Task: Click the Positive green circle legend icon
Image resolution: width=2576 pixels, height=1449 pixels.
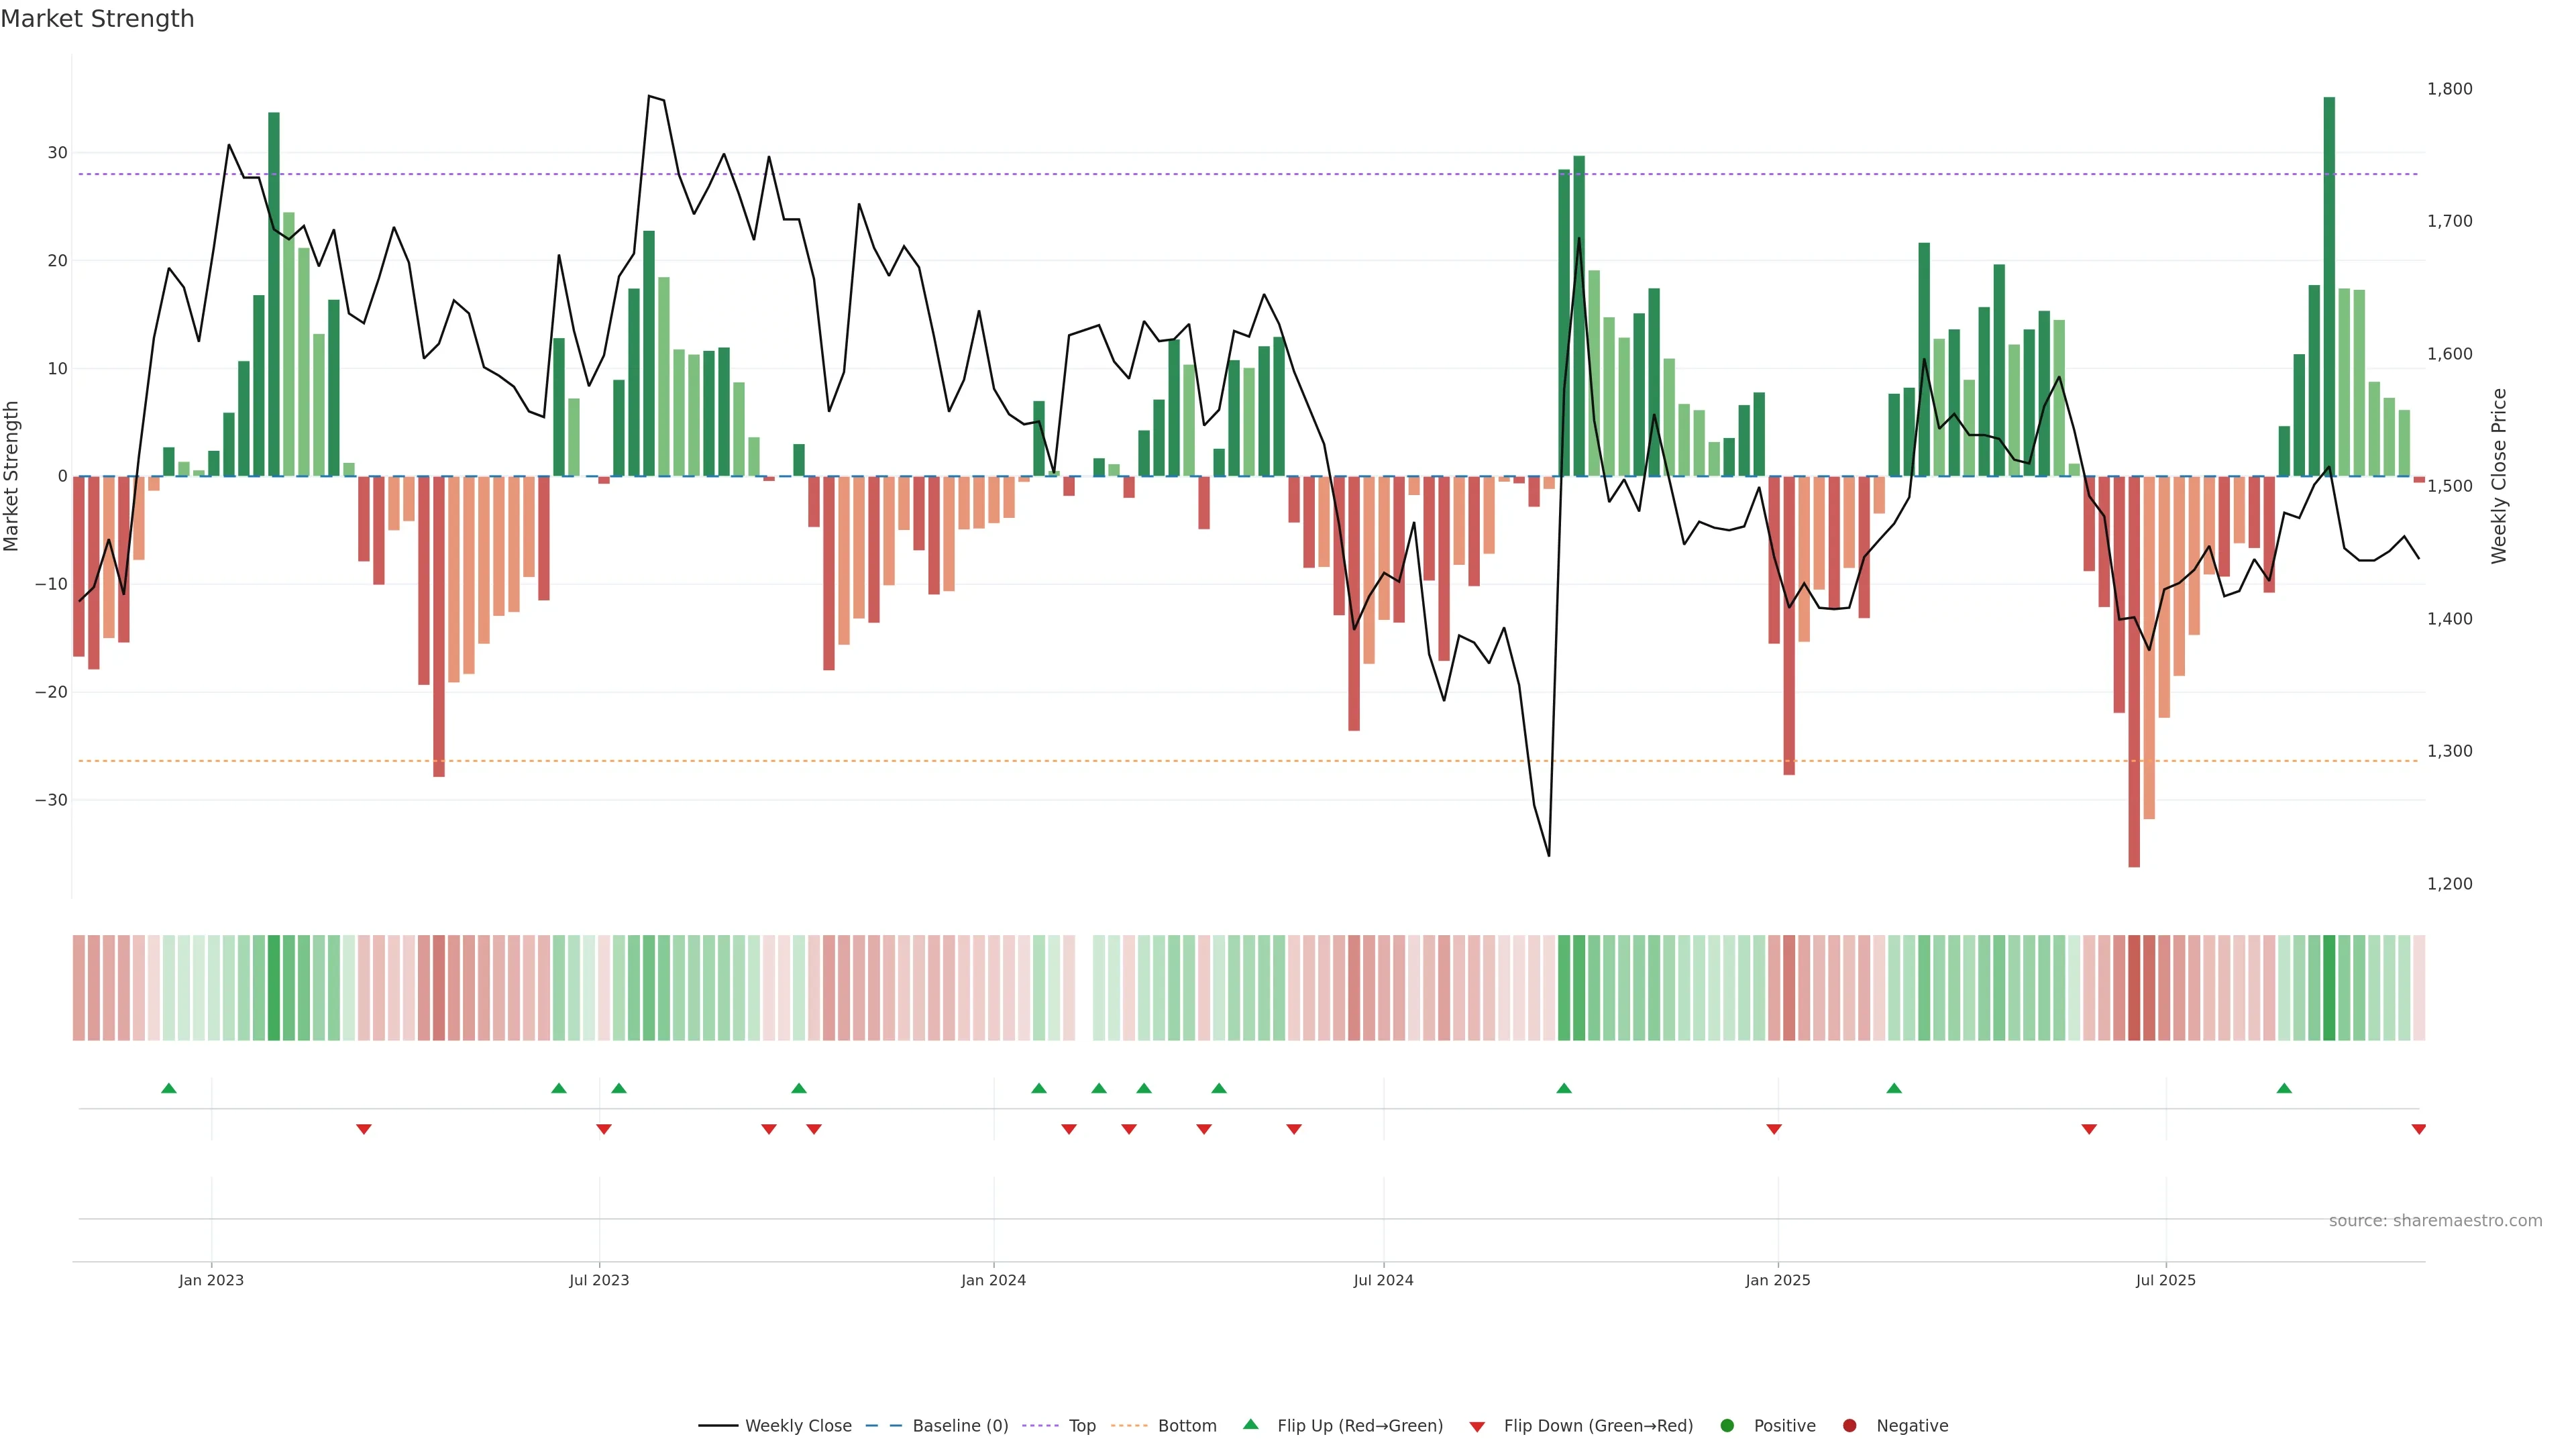Action: pos(1727,1426)
